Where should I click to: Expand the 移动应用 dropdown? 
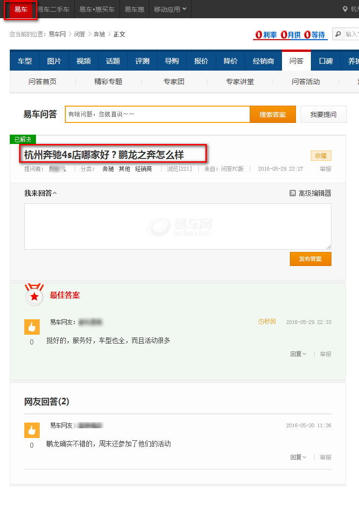click(170, 9)
